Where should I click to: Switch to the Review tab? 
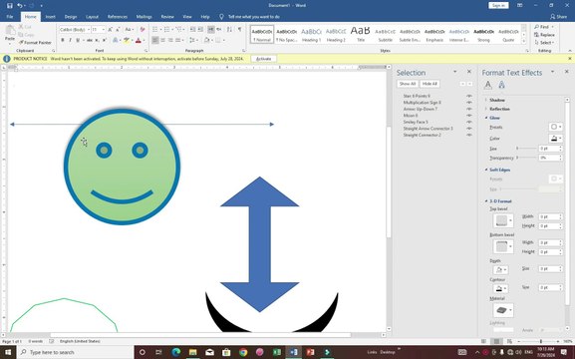pos(167,17)
